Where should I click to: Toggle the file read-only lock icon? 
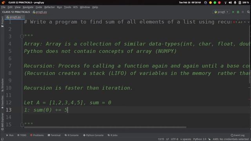209,139
